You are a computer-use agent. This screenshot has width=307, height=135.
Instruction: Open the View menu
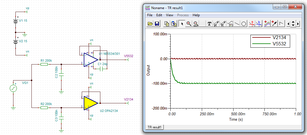coord(170,15)
